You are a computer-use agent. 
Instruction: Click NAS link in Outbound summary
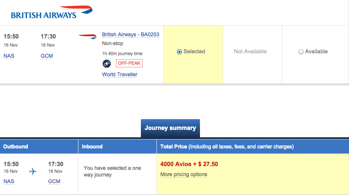(9, 181)
